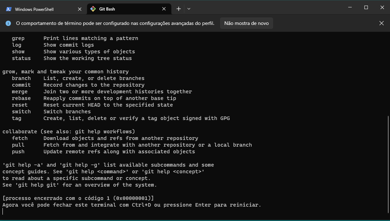Minimize the terminal window
The width and height of the screenshot is (390, 221).
(350, 7)
